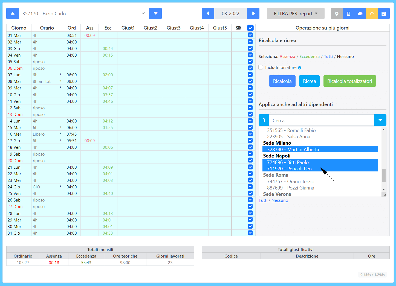Go to next month arrow

tap(253, 13)
